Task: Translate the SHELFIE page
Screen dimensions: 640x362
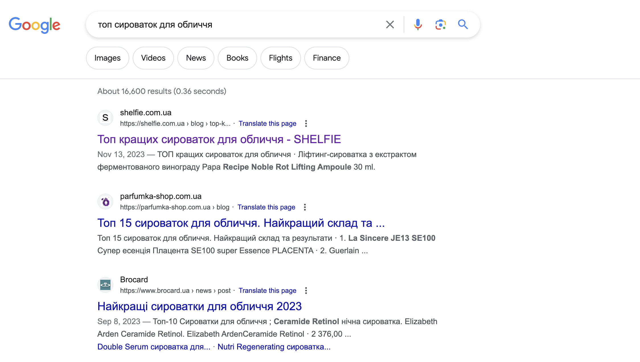Action: 267,123
